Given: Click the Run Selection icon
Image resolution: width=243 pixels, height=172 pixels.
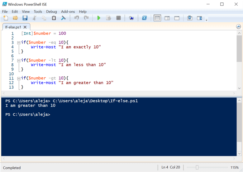Looking at the screenshot, I should click(108, 18).
